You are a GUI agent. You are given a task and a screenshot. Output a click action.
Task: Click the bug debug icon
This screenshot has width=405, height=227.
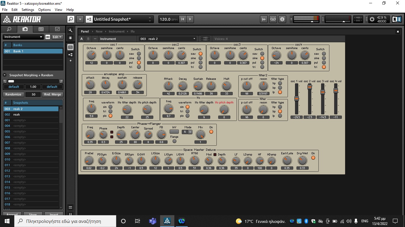(70, 38)
